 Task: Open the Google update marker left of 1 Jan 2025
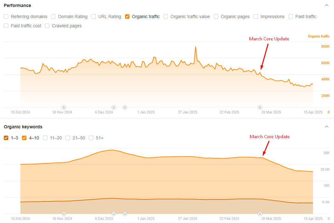125,107
